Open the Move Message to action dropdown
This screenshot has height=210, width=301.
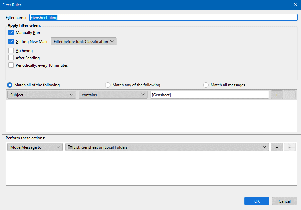35,147
